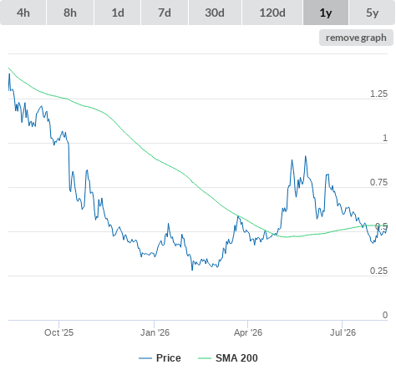
Task: Click the Jul '26 axis label
Action: pyautogui.click(x=343, y=332)
